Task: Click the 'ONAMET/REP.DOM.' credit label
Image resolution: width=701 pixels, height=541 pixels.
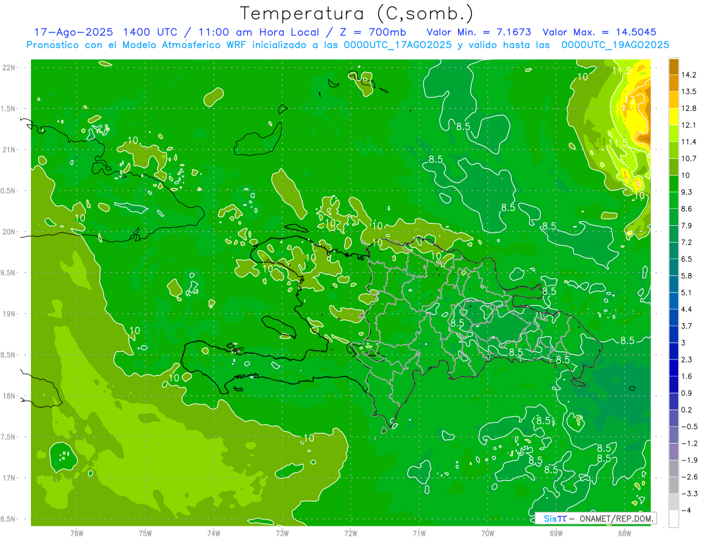Action: click(616, 518)
